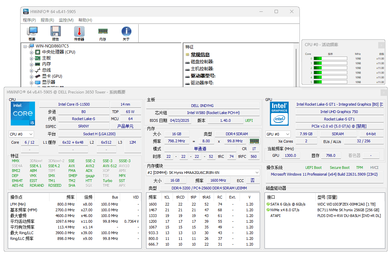
Task: Click the GPU icon next to 显卡 entry
Action: click(x=37, y=76)
